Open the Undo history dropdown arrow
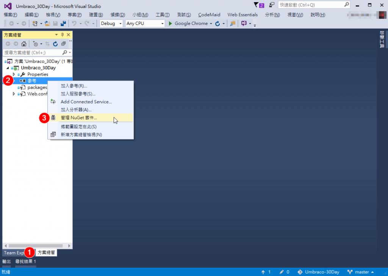The image size is (388, 276). 80,24
